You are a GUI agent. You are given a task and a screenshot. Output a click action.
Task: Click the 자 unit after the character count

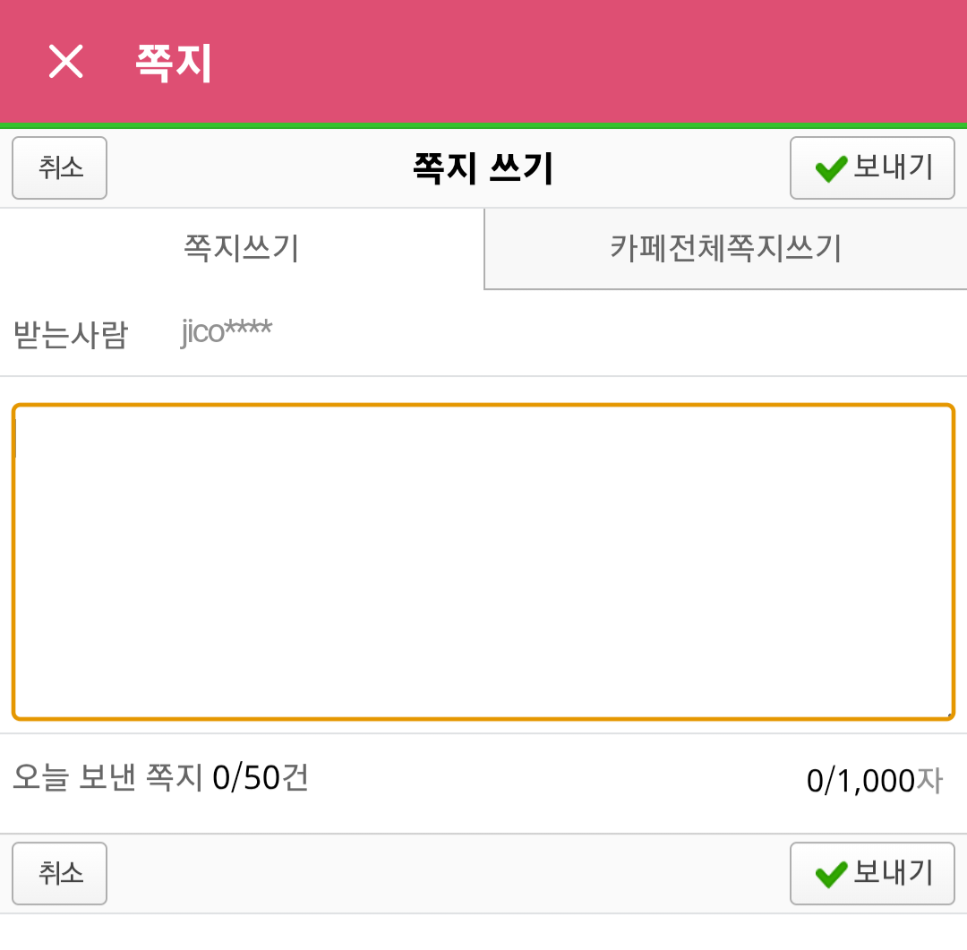pos(929,781)
